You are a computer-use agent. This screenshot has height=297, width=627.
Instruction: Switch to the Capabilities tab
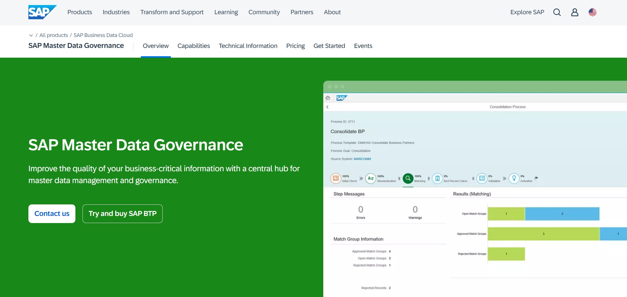pyautogui.click(x=193, y=46)
